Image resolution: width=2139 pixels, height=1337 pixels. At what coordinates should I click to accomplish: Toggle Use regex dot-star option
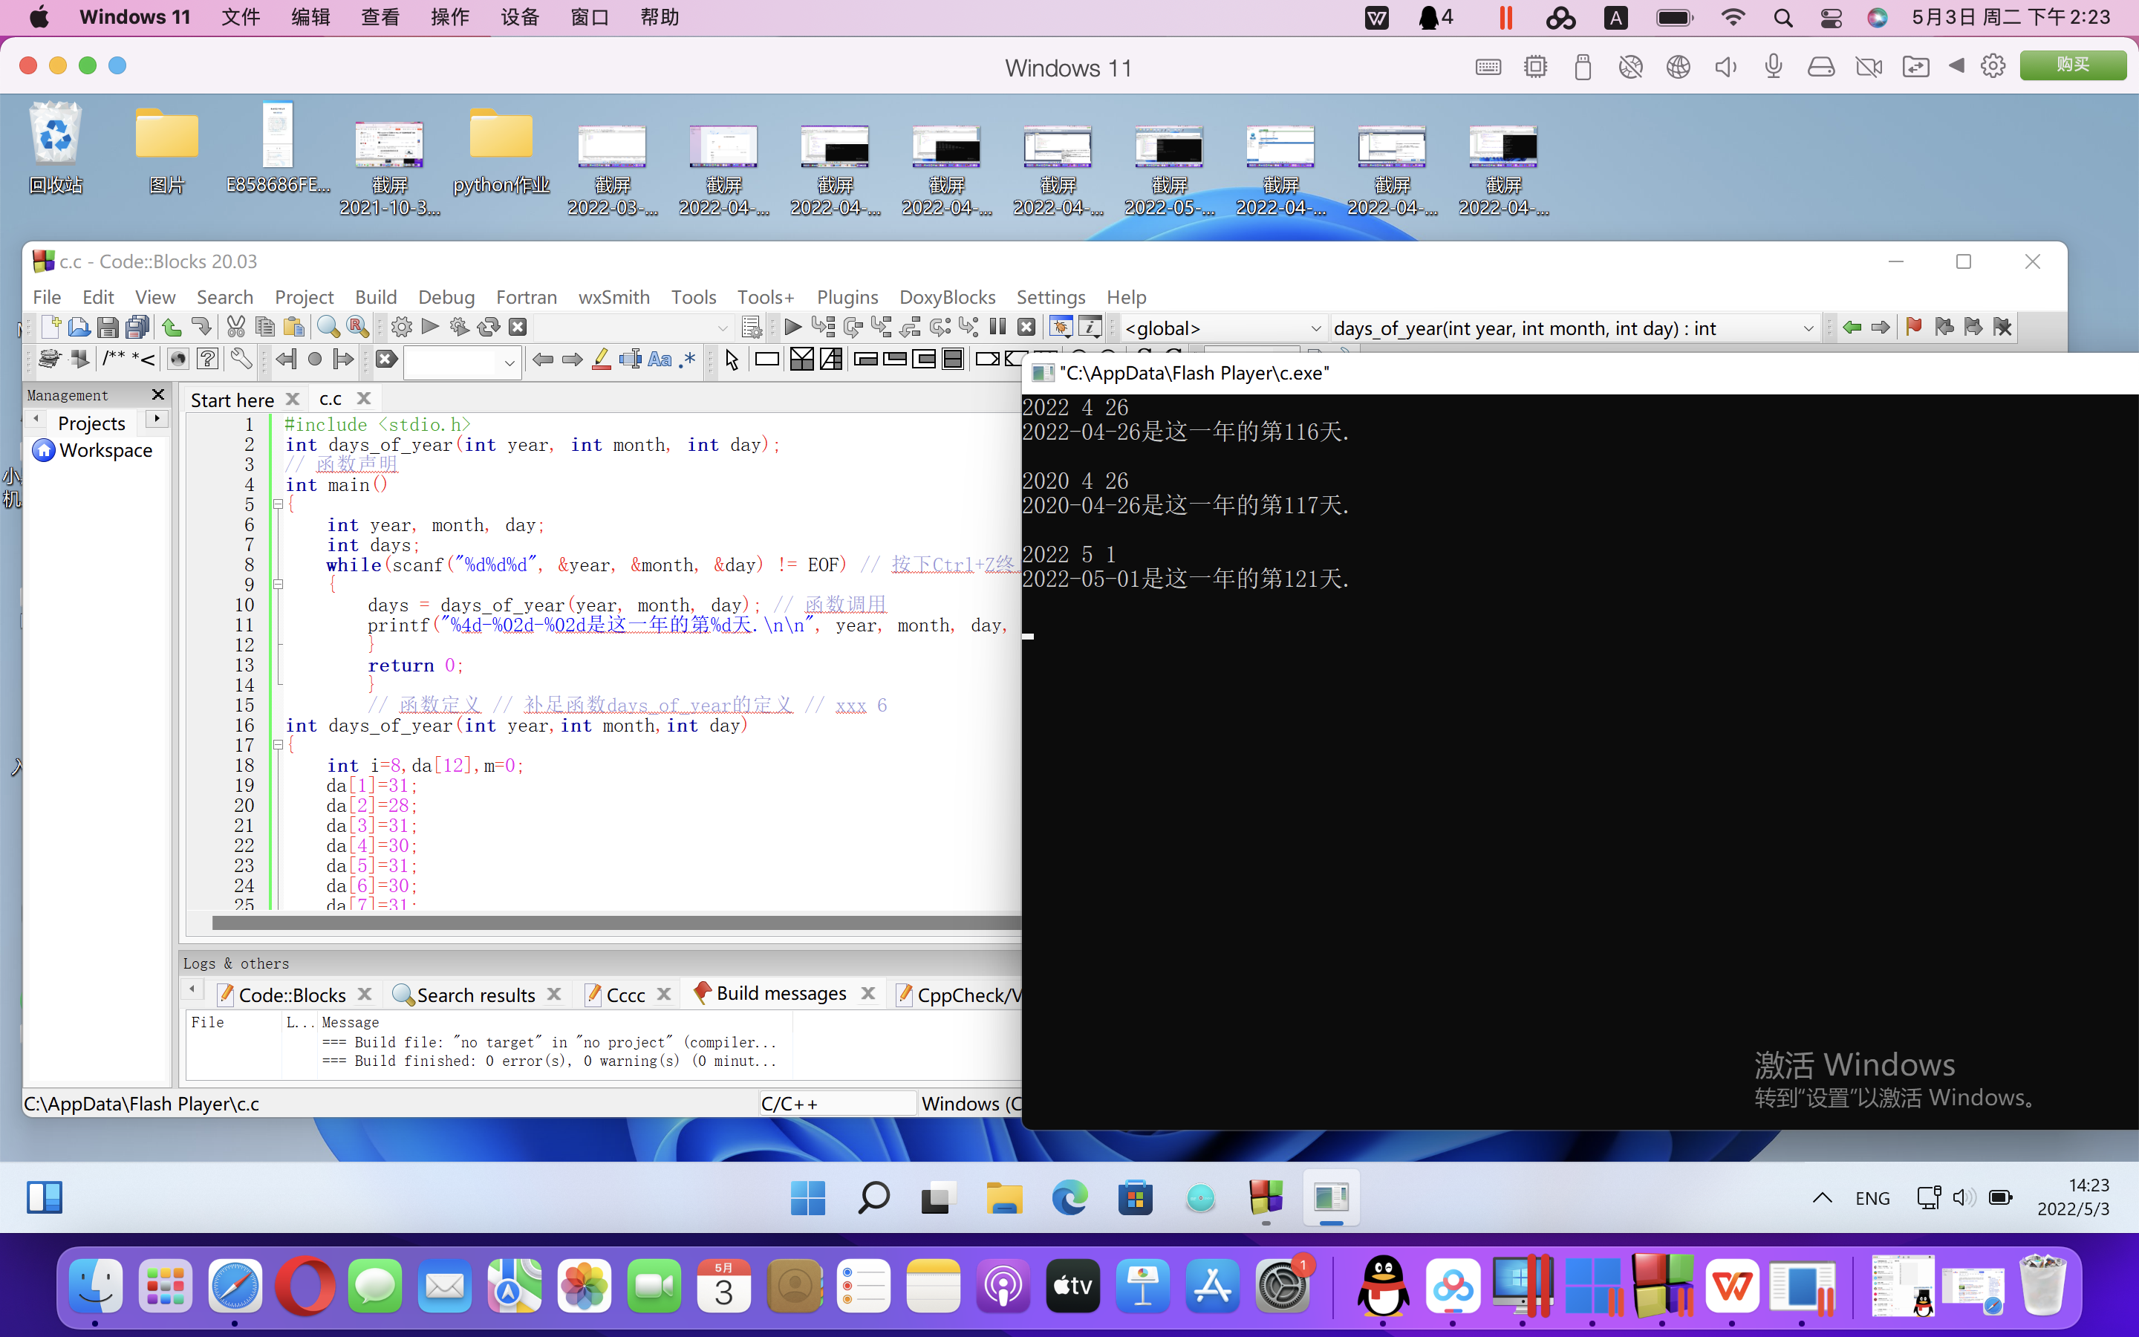click(687, 359)
